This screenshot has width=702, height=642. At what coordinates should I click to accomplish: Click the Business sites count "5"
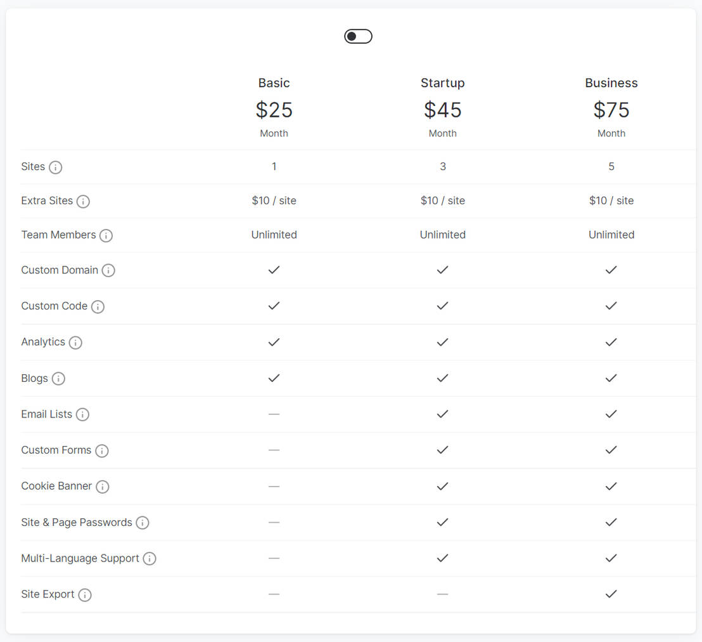[x=611, y=167]
